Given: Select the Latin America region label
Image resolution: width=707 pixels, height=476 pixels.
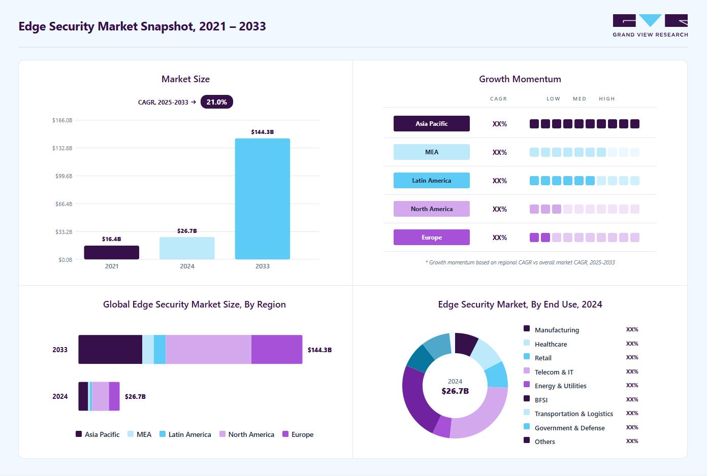Looking at the screenshot, I should coord(432,181).
